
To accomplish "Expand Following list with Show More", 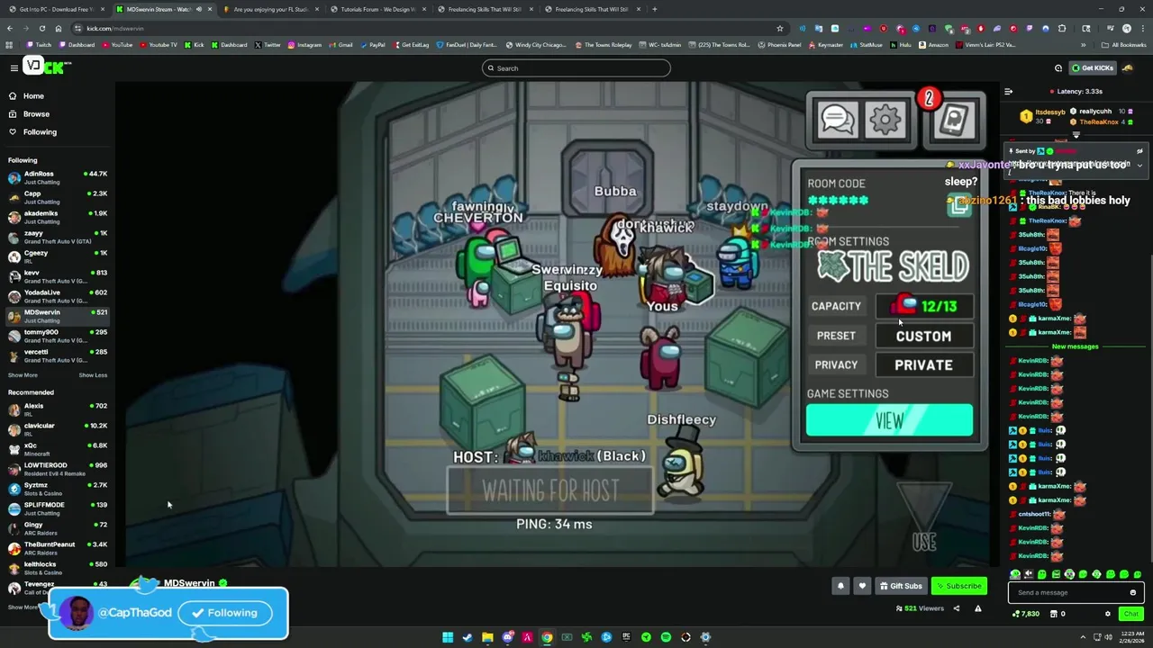I will click(23, 375).
